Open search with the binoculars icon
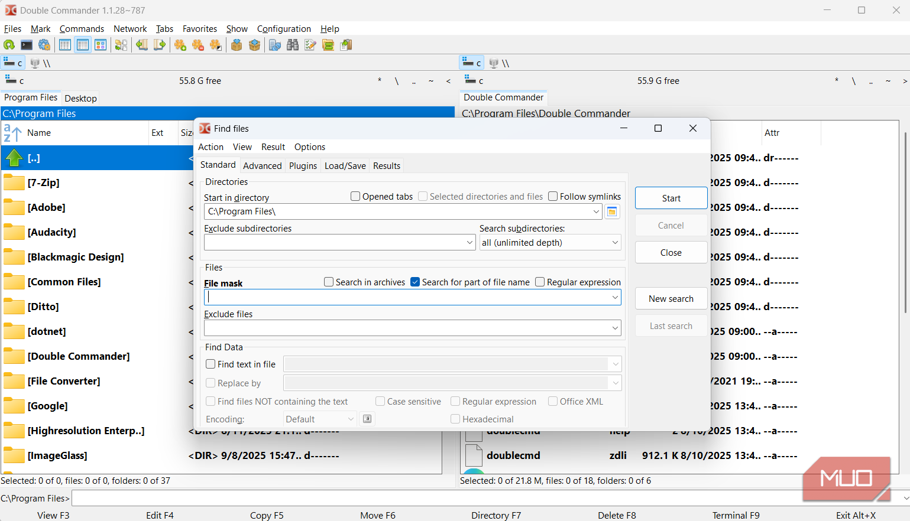910x521 pixels. [x=293, y=45]
